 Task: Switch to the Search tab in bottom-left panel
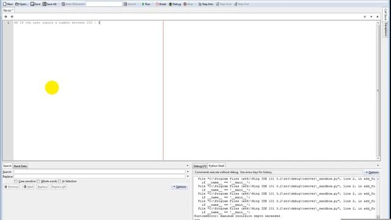tap(7, 166)
